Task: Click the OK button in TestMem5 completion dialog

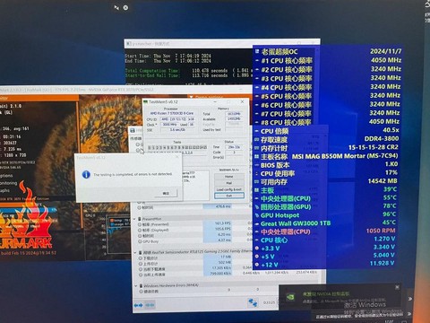Action: 166,193
